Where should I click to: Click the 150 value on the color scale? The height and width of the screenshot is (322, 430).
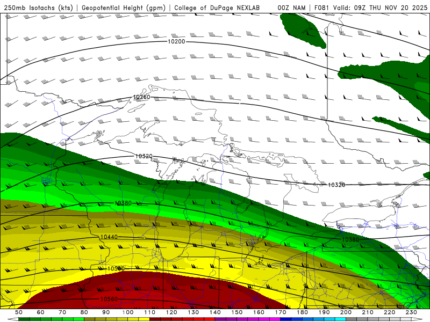[237, 312]
